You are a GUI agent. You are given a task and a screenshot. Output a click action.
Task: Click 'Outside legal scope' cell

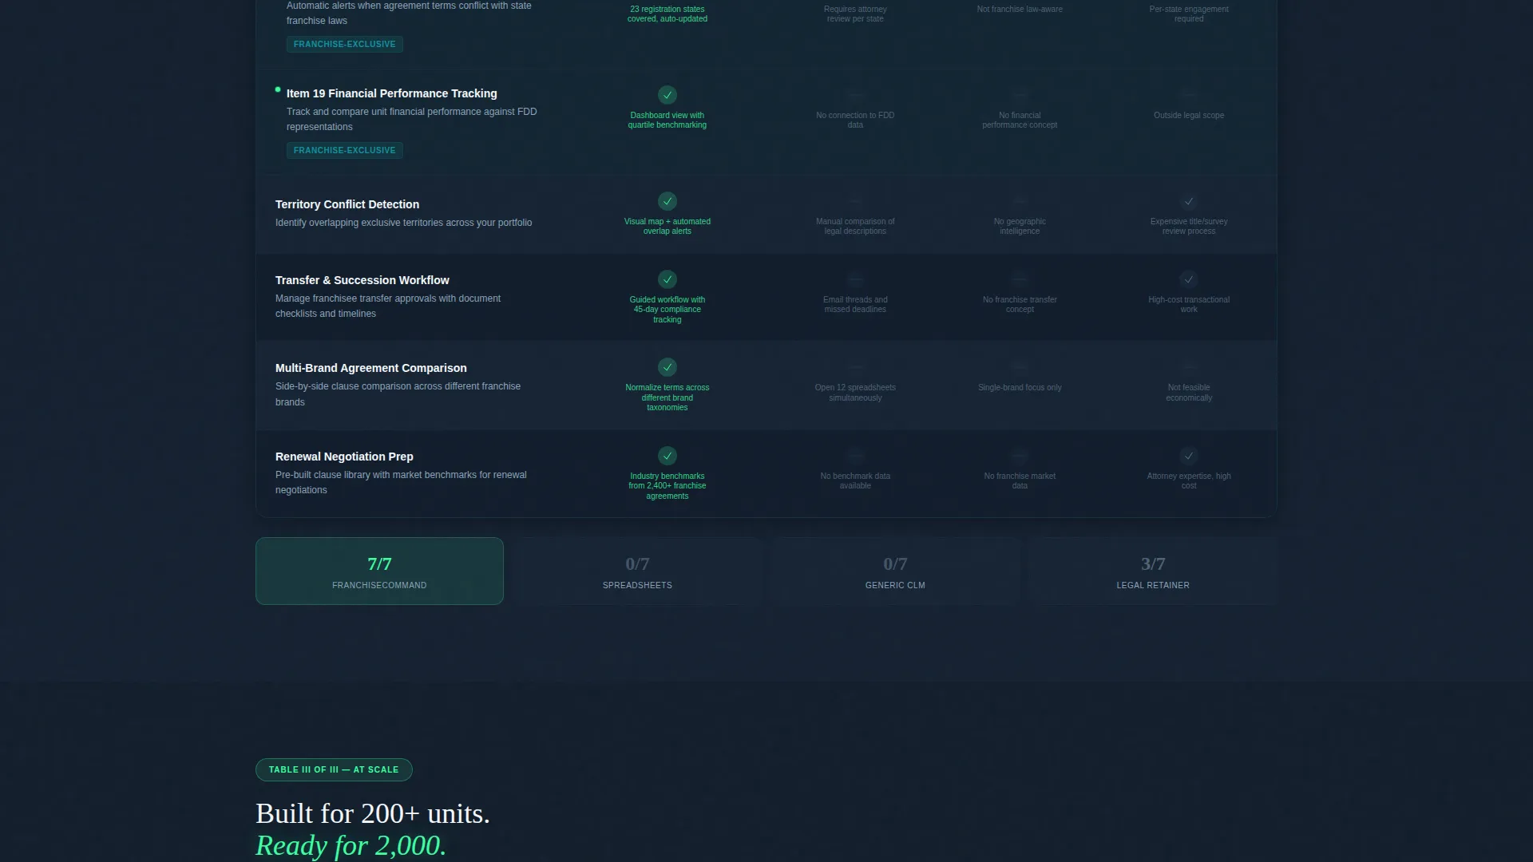(1189, 115)
